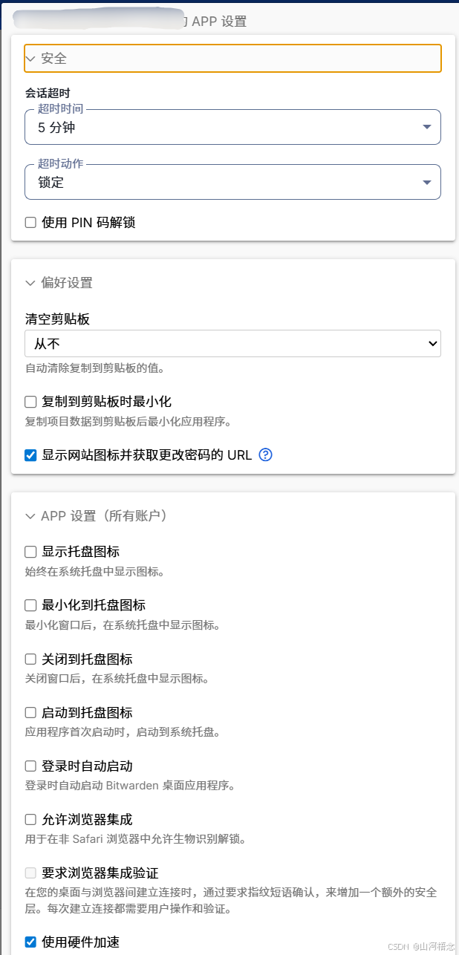Enable 启动到托盘图标 checkbox
Viewport: 459px width, 955px height.
tap(30, 713)
